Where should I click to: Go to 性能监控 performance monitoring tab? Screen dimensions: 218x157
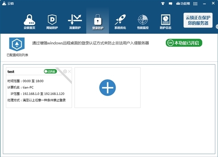(x=143, y=22)
